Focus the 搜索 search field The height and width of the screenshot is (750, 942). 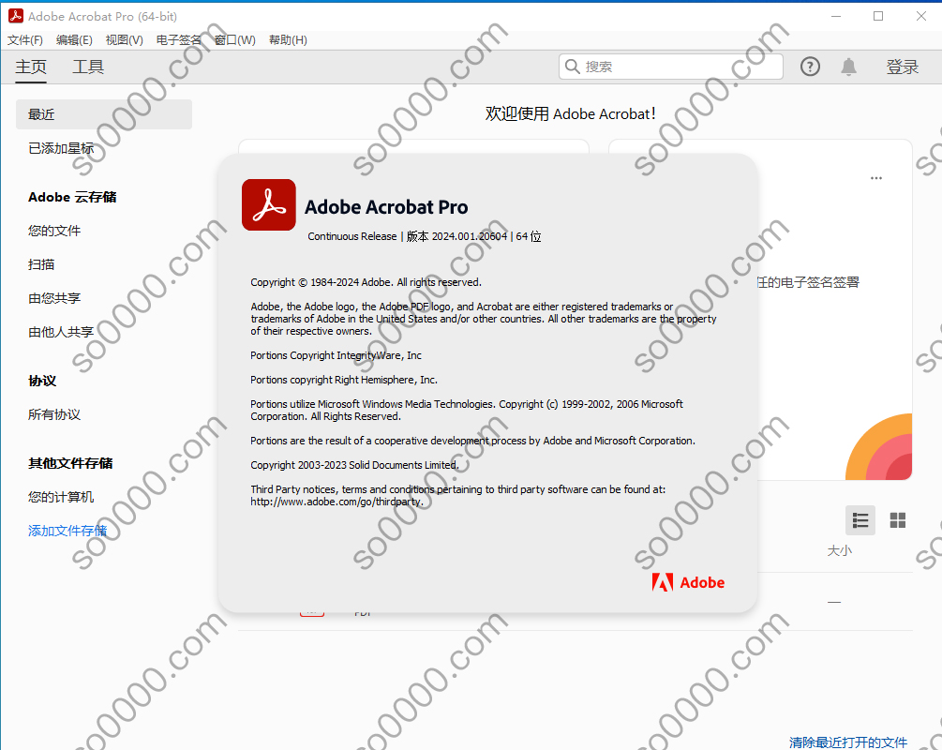[x=671, y=67]
